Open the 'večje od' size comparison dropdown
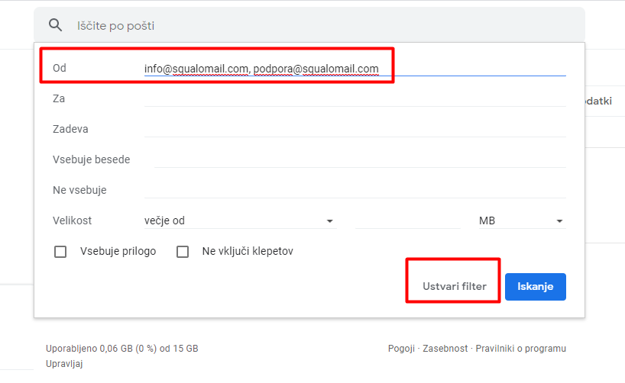This screenshot has height=383, width=625. pyautogui.click(x=239, y=220)
